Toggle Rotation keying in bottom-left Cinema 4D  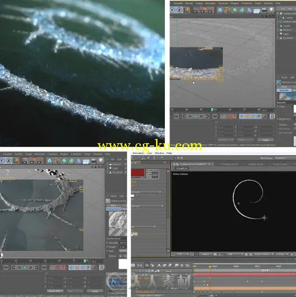[x=83, y=267]
